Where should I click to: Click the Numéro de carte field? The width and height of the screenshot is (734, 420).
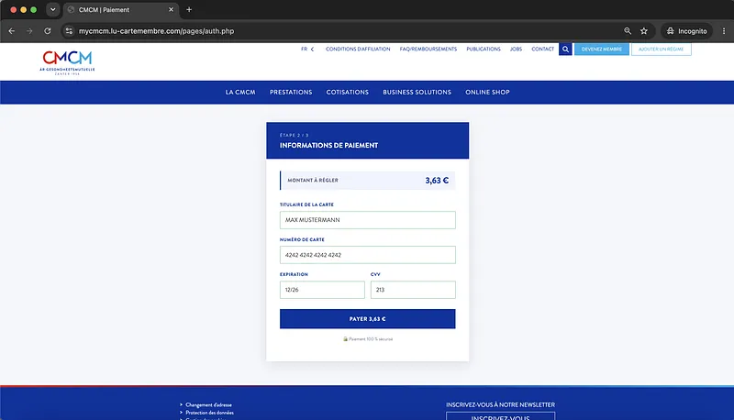pos(368,255)
